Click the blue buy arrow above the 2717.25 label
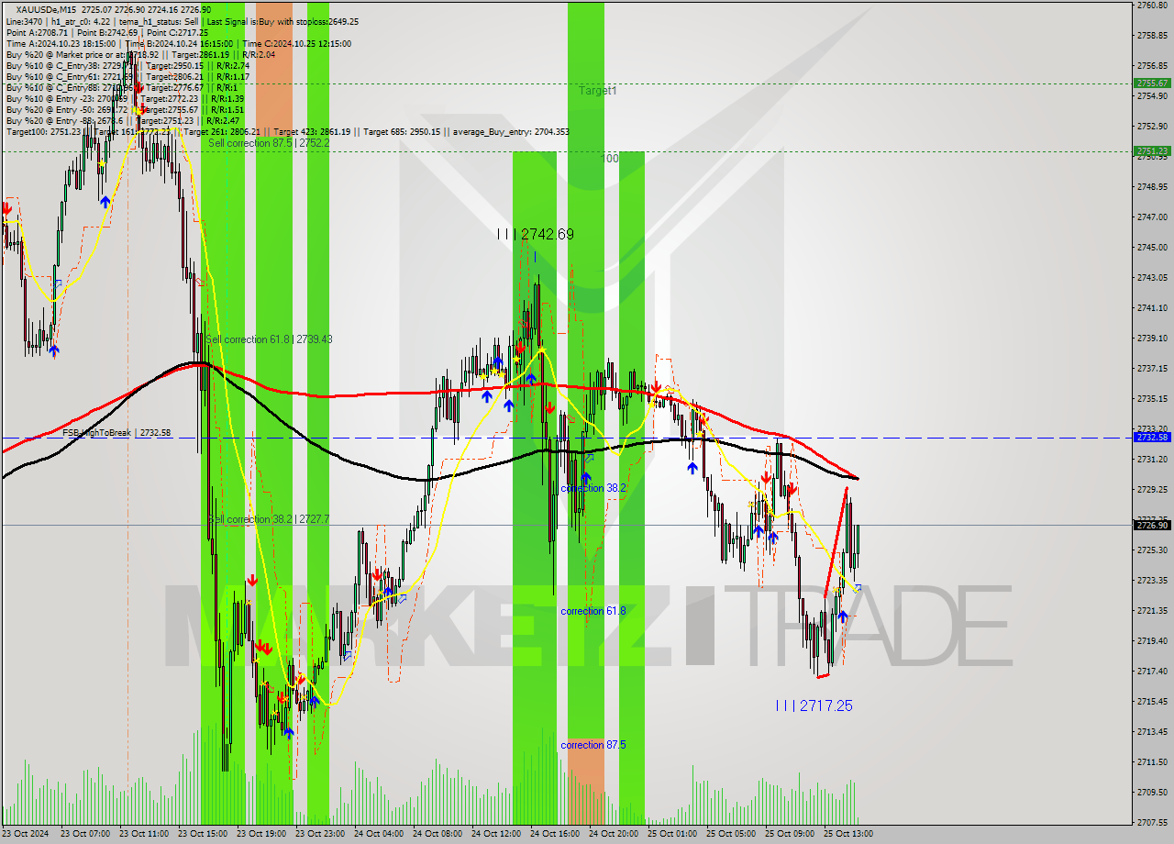The height and width of the screenshot is (844, 1174). pos(842,617)
